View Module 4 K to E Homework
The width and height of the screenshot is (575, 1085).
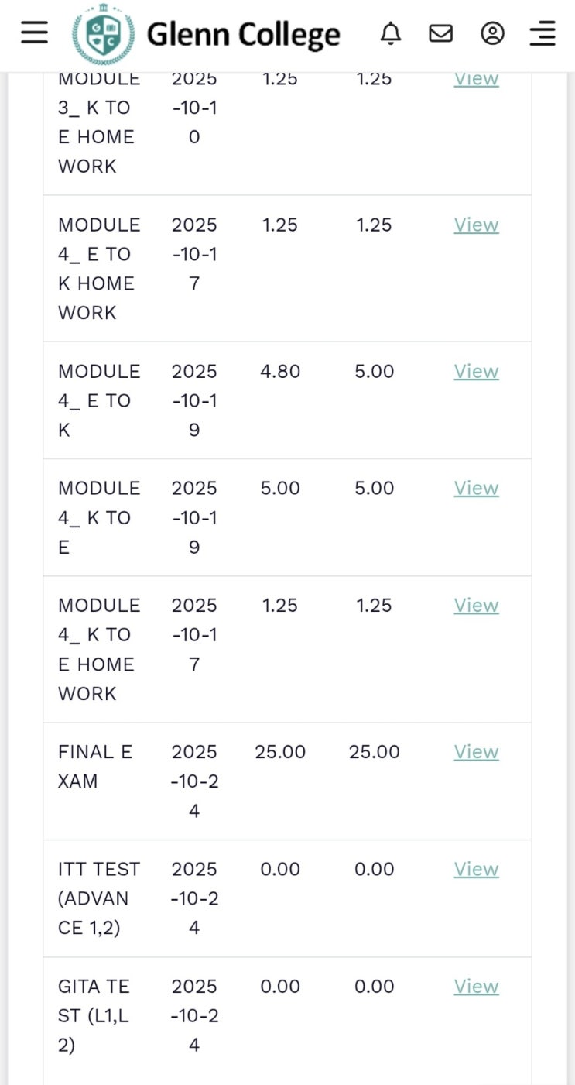476,605
